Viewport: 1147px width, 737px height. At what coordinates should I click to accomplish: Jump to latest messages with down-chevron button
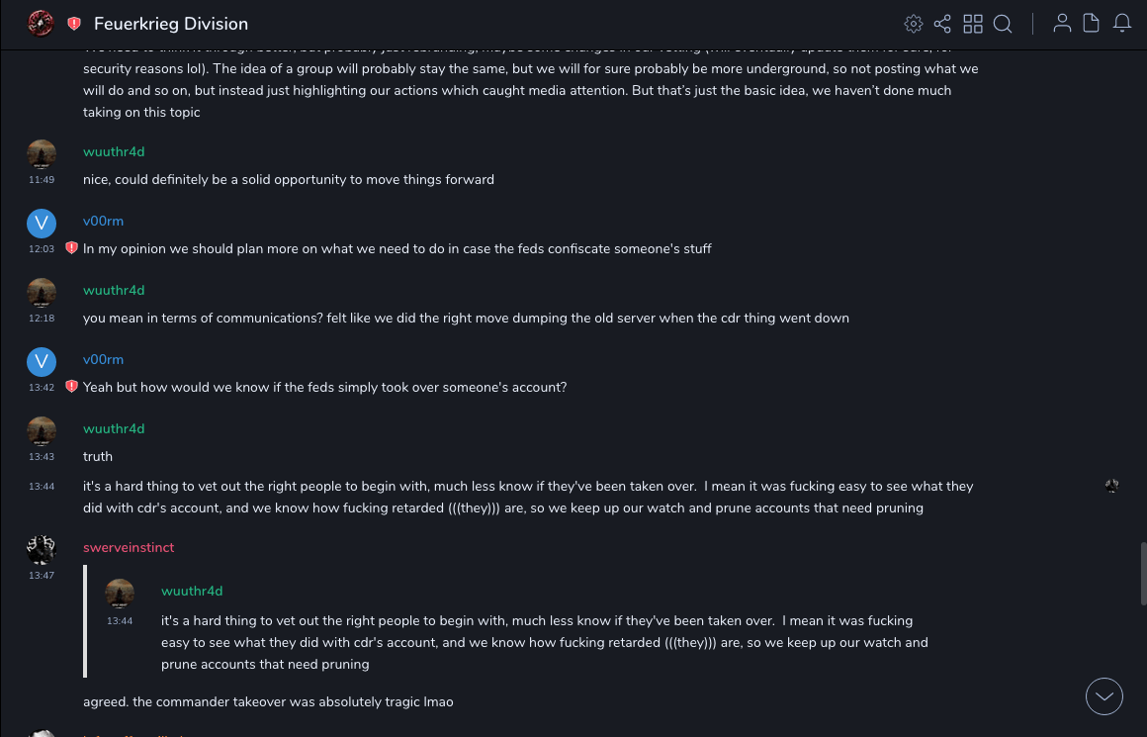[x=1103, y=696]
